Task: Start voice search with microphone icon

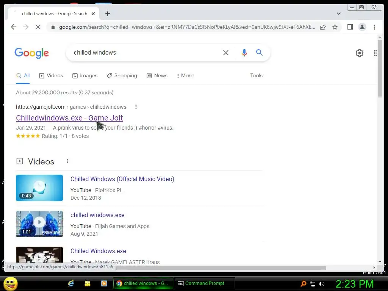Action: coord(244,53)
